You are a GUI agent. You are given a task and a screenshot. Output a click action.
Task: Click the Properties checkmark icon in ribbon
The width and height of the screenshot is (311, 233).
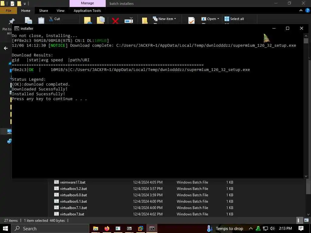tap(191, 20)
